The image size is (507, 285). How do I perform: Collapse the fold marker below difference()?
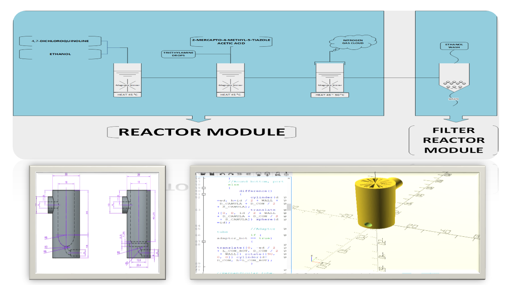[203, 194]
